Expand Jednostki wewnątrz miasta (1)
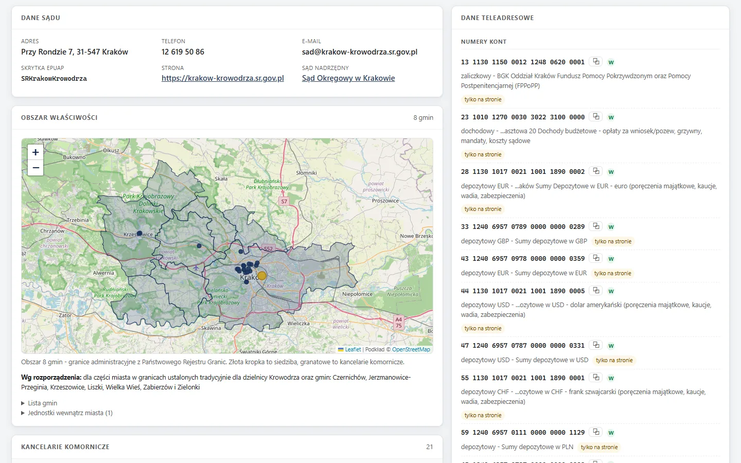The image size is (741, 463). [67, 413]
